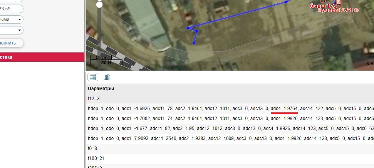Click the time field showing 23:59
374x168 pixels.
(11, 9)
